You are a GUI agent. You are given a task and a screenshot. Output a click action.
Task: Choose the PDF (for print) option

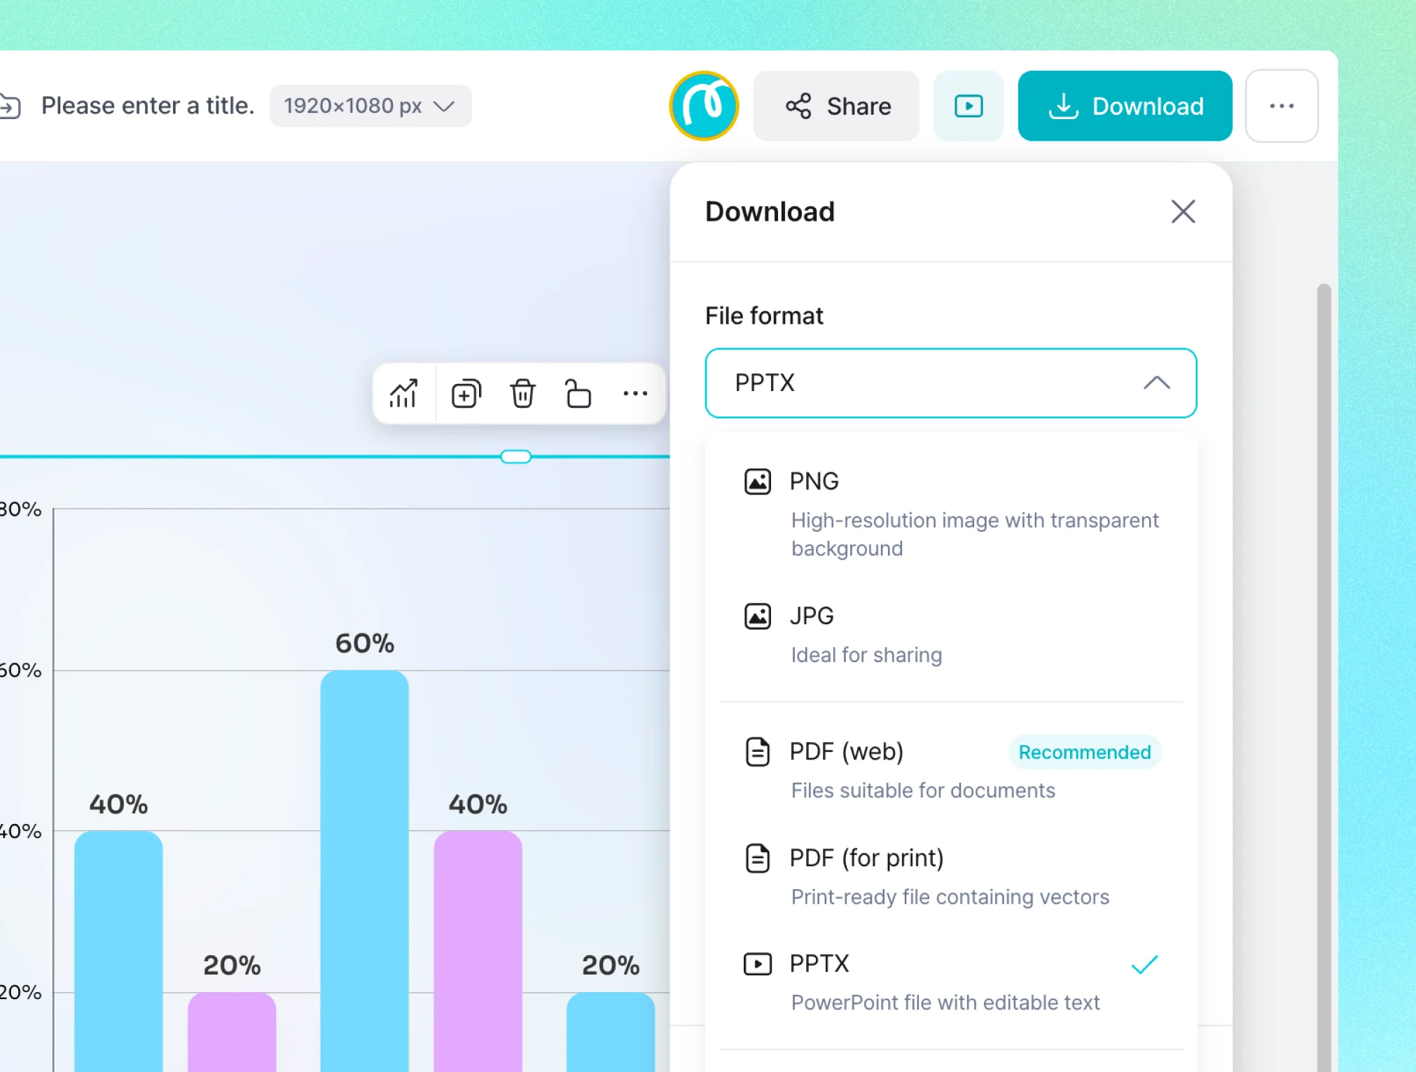pyautogui.click(x=950, y=877)
